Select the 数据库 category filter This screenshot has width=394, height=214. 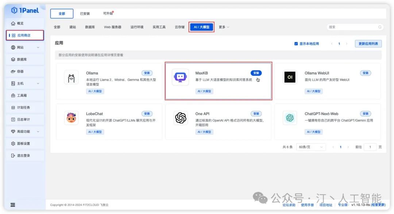click(x=90, y=27)
